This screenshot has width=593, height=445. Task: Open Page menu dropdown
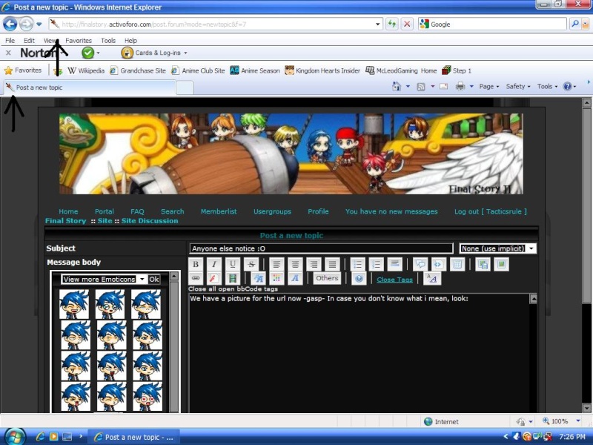point(489,87)
